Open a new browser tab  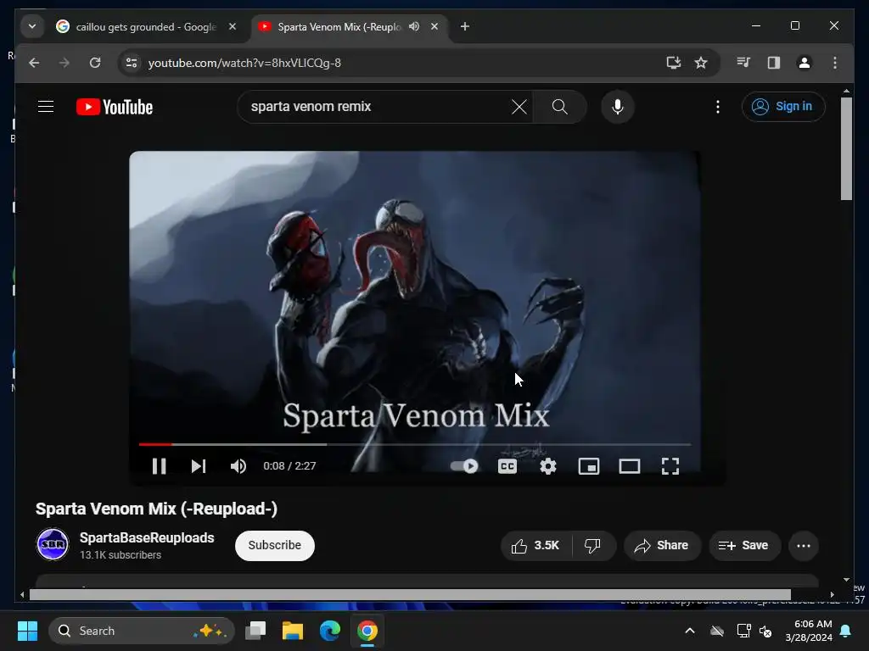tap(465, 26)
